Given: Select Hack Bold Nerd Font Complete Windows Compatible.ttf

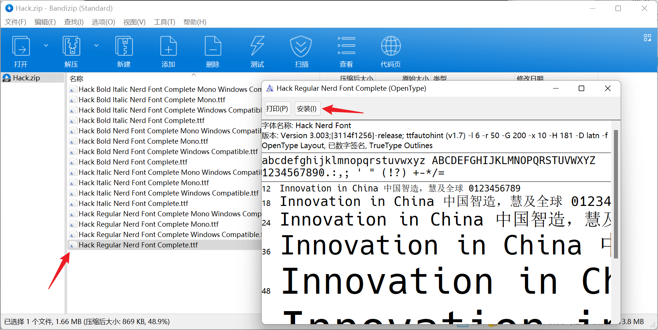Looking at the screenshot, I should 168,151.
